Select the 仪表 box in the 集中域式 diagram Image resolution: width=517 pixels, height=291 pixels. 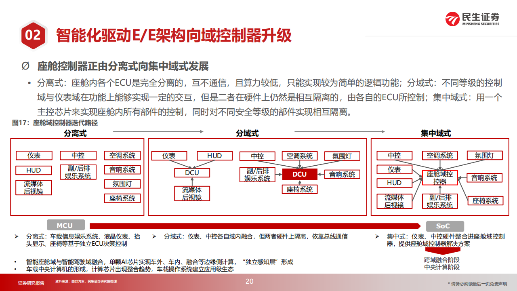point(395,170)
